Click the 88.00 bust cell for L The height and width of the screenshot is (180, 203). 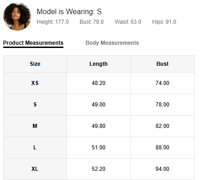pyautogui.click(x=162, y=148)
